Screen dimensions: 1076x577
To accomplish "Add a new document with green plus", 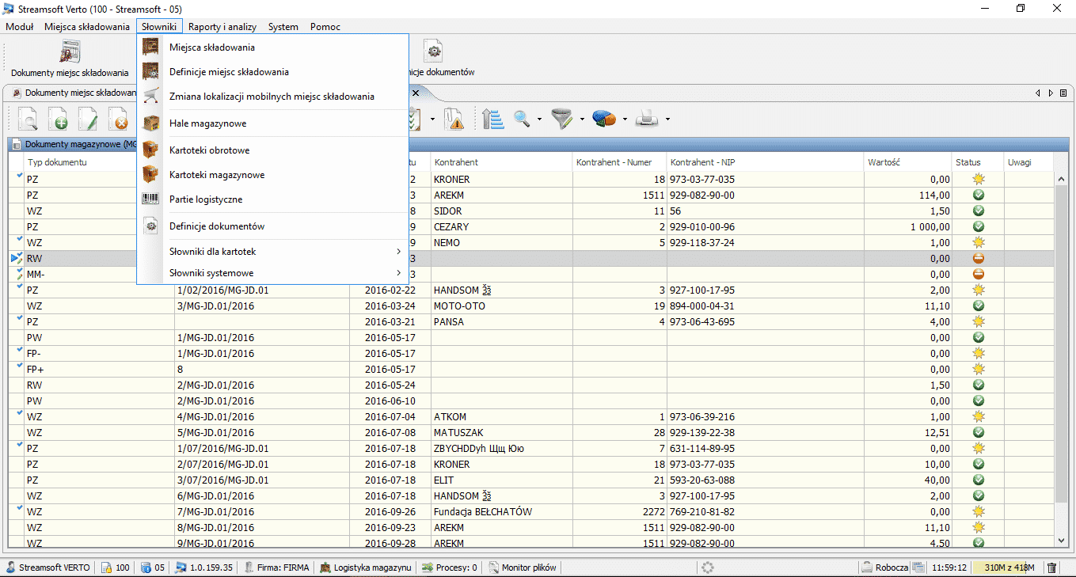I will [x=58, y=120].
